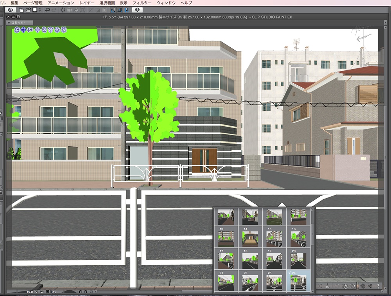Click the object-ground placement icon in the 3D launcher
Image resolution: width=391 pixels, height=296 pixels.
tap(327, 286)
